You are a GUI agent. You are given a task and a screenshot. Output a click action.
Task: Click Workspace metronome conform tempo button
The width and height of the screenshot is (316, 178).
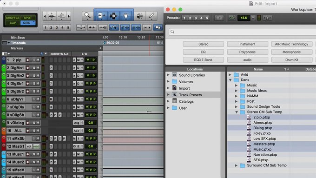tap(267, 18)
